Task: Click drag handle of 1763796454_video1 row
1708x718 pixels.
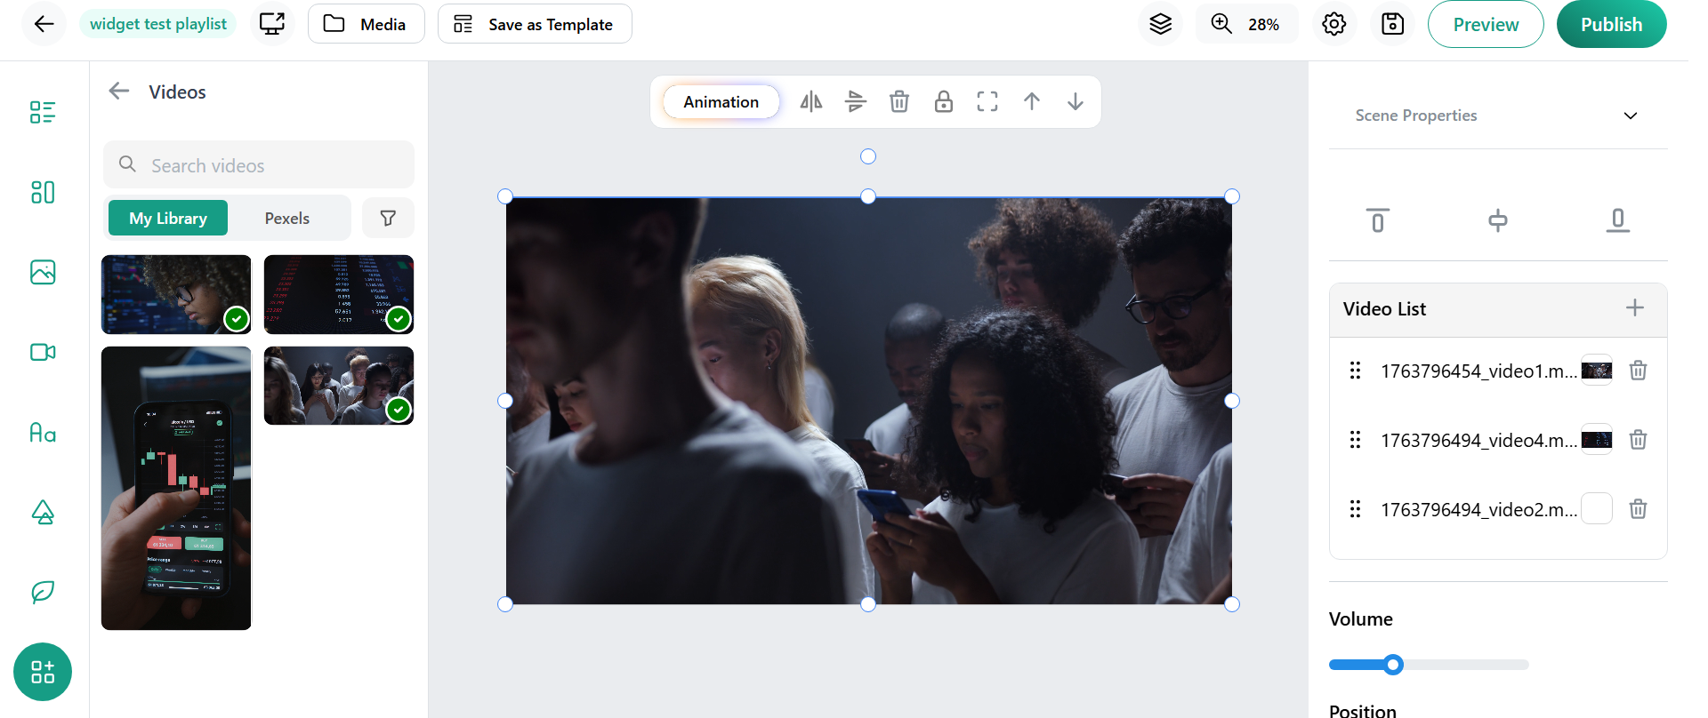Action: tap(1355, 371)
